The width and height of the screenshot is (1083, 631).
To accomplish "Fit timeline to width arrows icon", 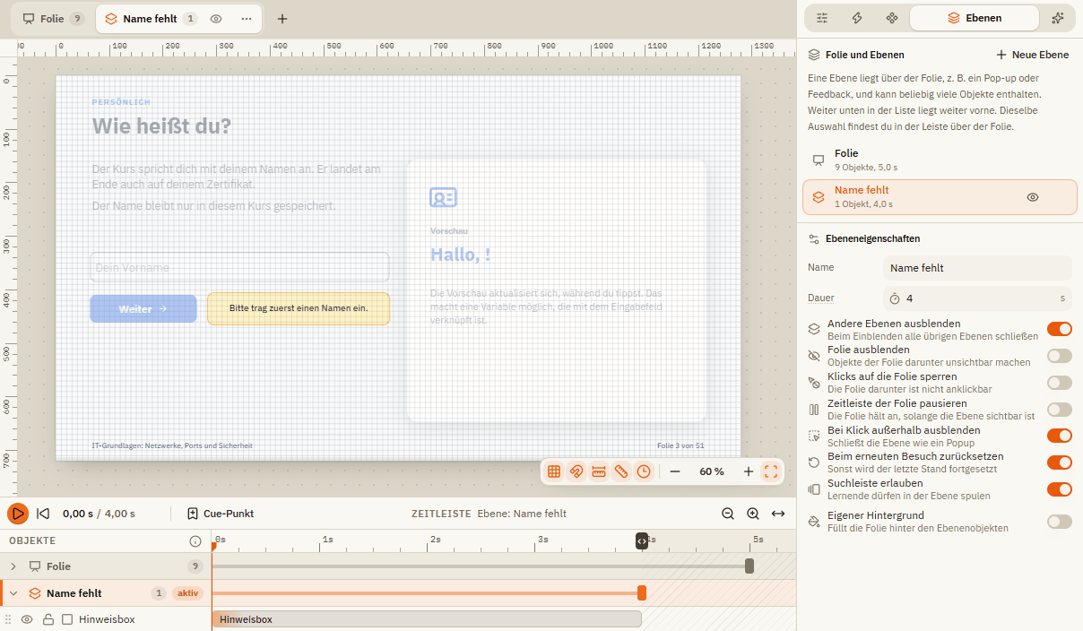I will [x=778, y=514].
